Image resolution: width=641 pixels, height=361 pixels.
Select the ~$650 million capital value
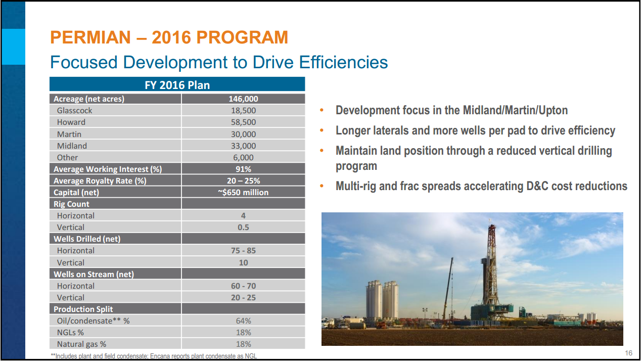pyautogui.click(x=243, y=192)
